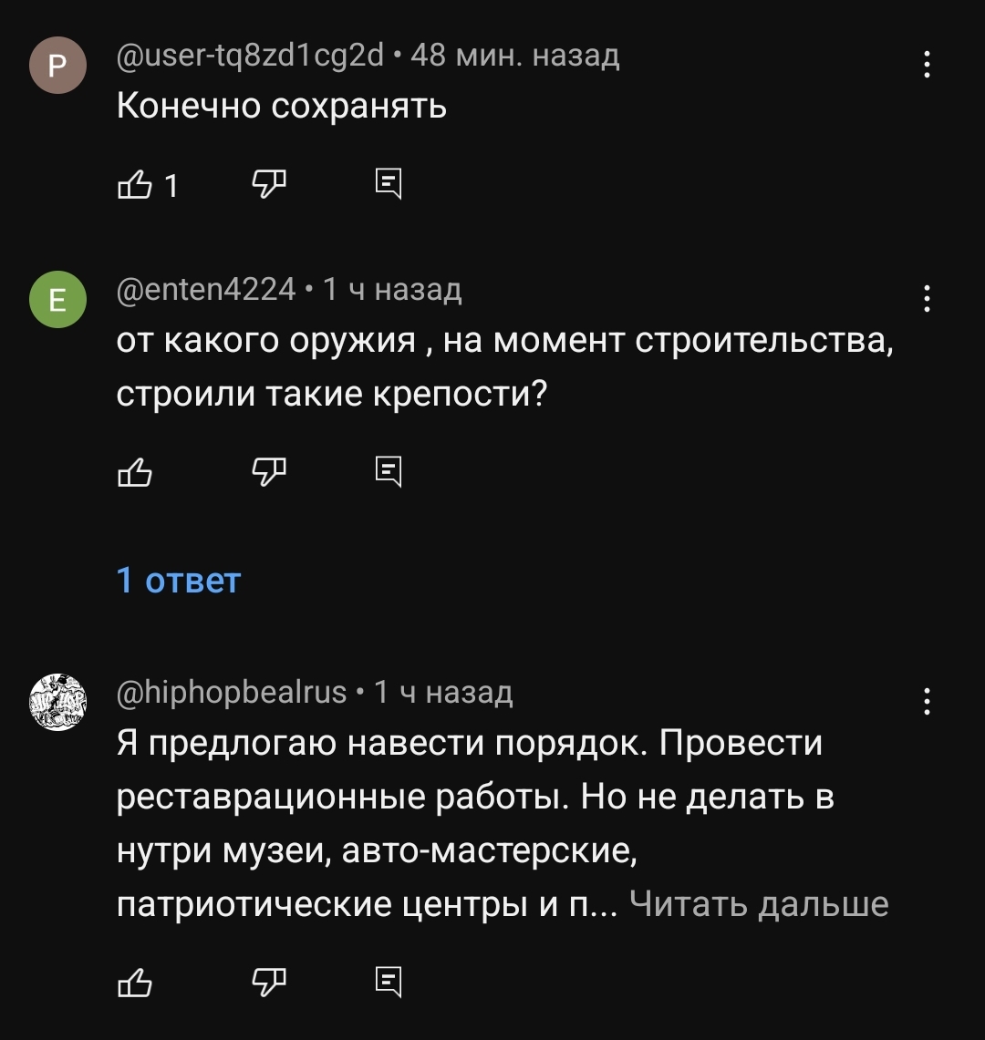Like the @enten4224 comment about fortresses
The height and width of the screenshot is (1040, 985).
point(134,471)
